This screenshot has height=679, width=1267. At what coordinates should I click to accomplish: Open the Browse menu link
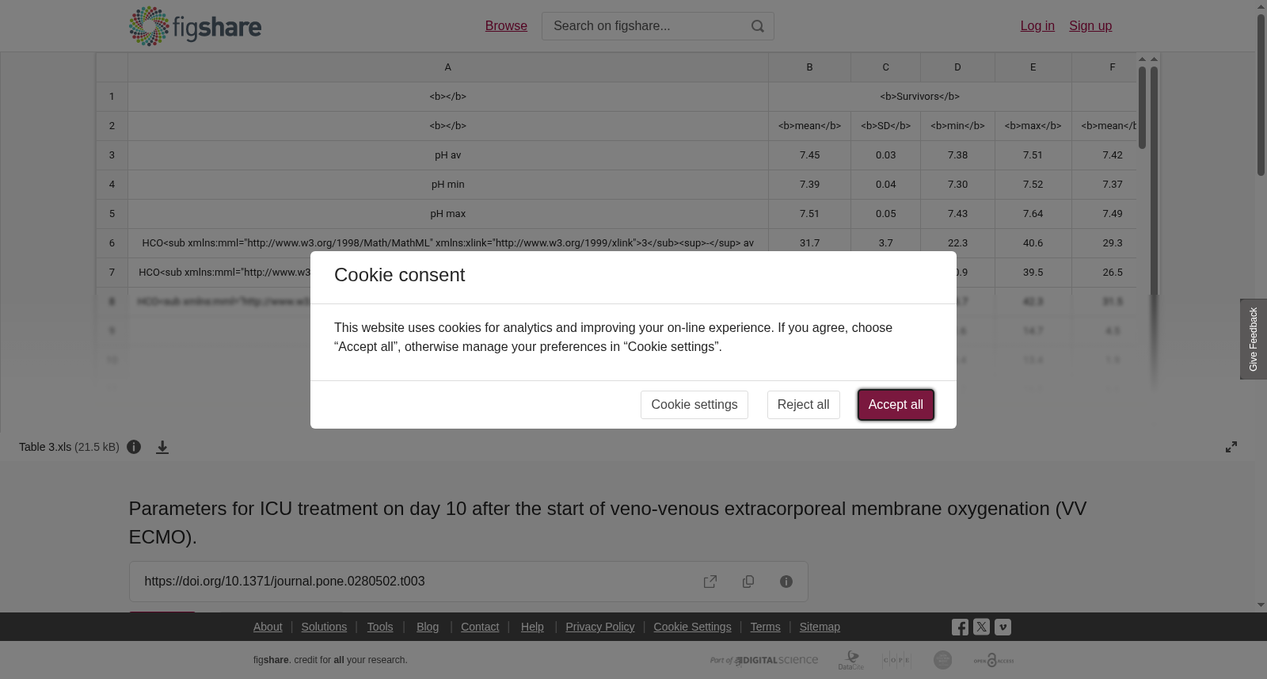[506, 26]
